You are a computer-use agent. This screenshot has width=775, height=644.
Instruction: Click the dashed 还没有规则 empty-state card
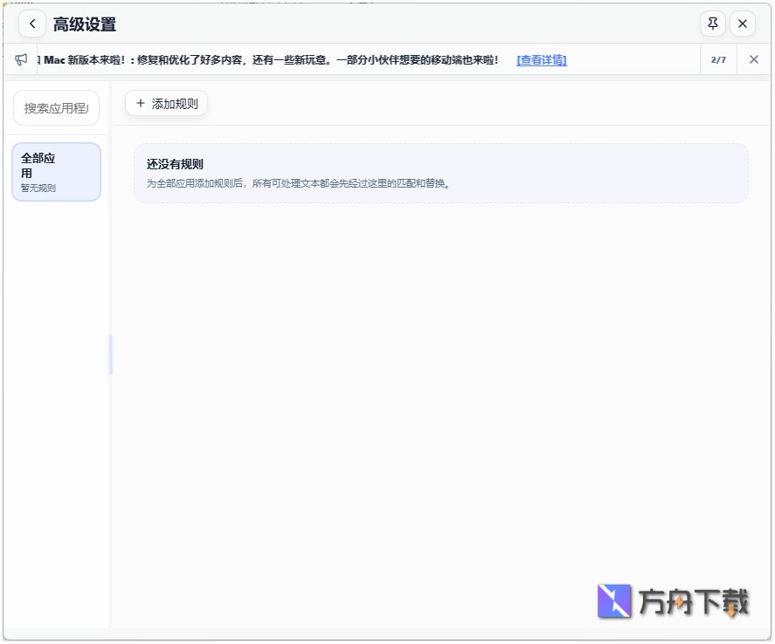pyautogui.click(x=439, y=172)
